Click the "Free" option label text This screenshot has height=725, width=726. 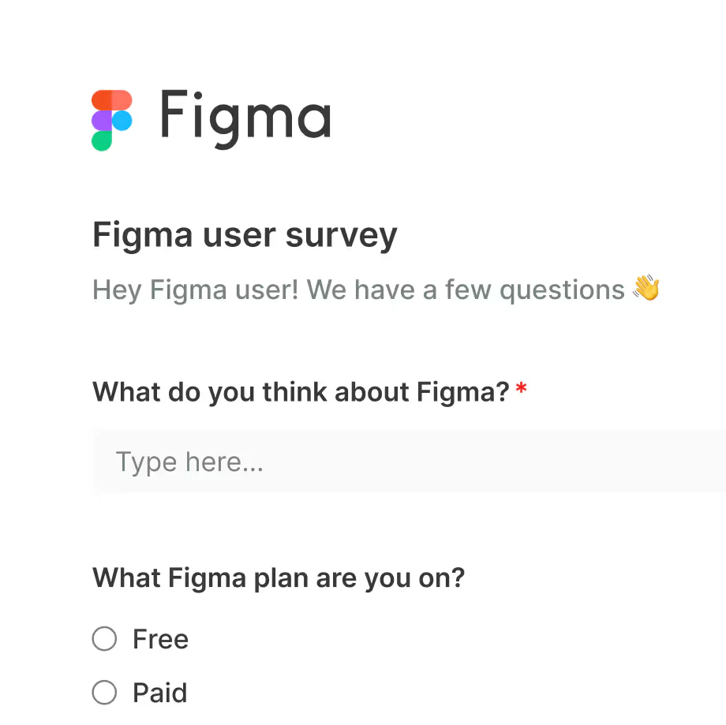(161, 639)
